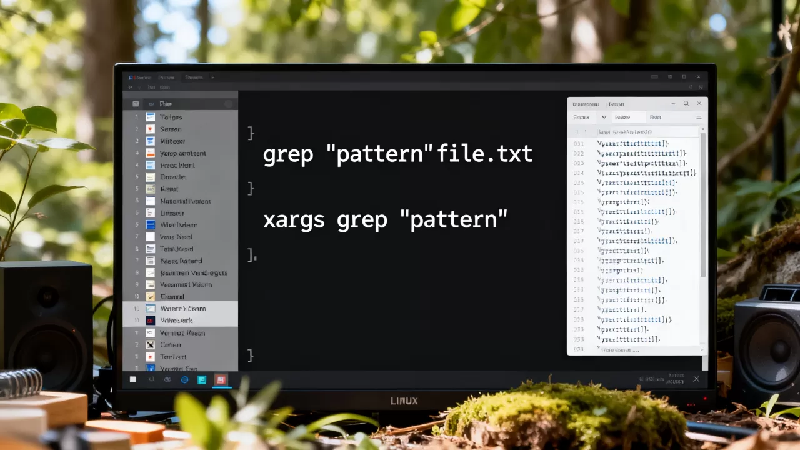
Task: Expand the triangle dropdown in white window toolbar
Action: coord(604,117)
